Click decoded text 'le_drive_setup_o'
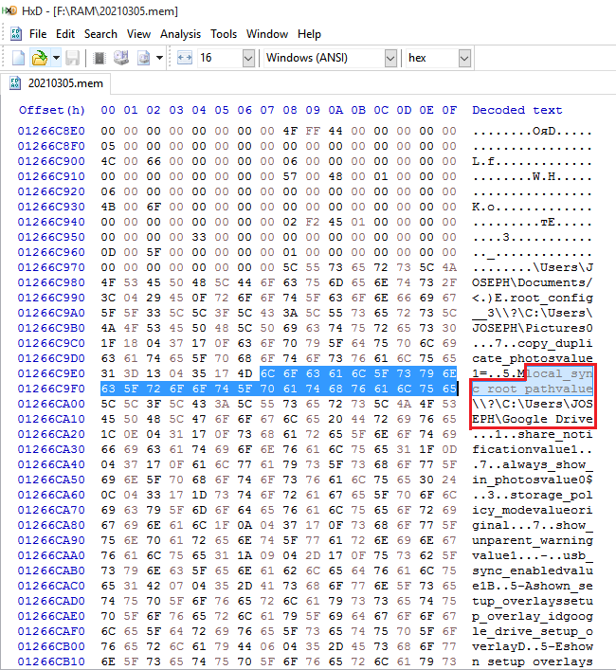The width and height of the screenshot is (616, 670). [533, 631]
